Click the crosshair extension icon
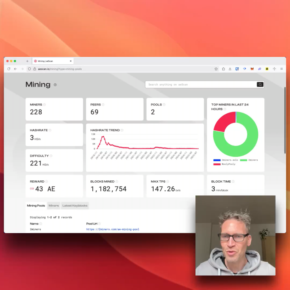 click(274, 69)
